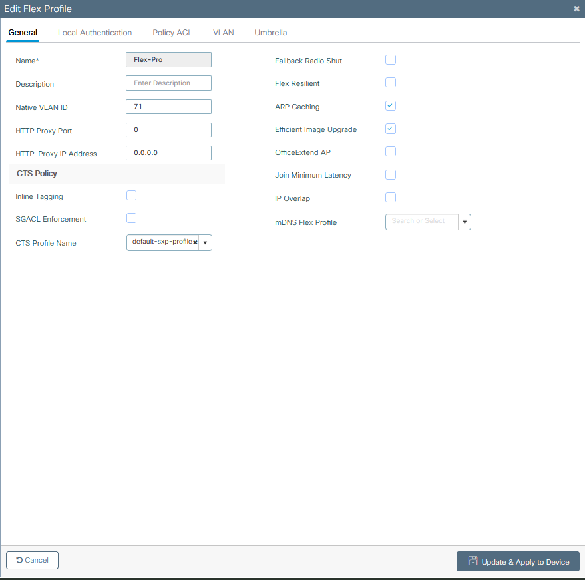
Task: Open the CTS Profile Name dropdown
Action: point(205,242)
